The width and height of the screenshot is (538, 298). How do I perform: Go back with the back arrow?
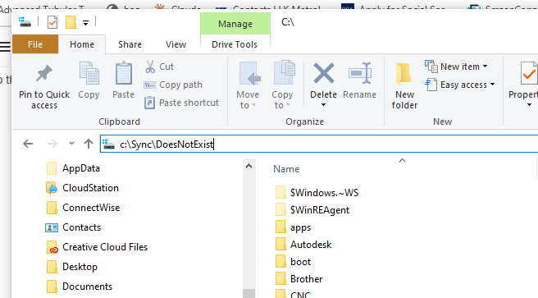(x=28, y=144)
